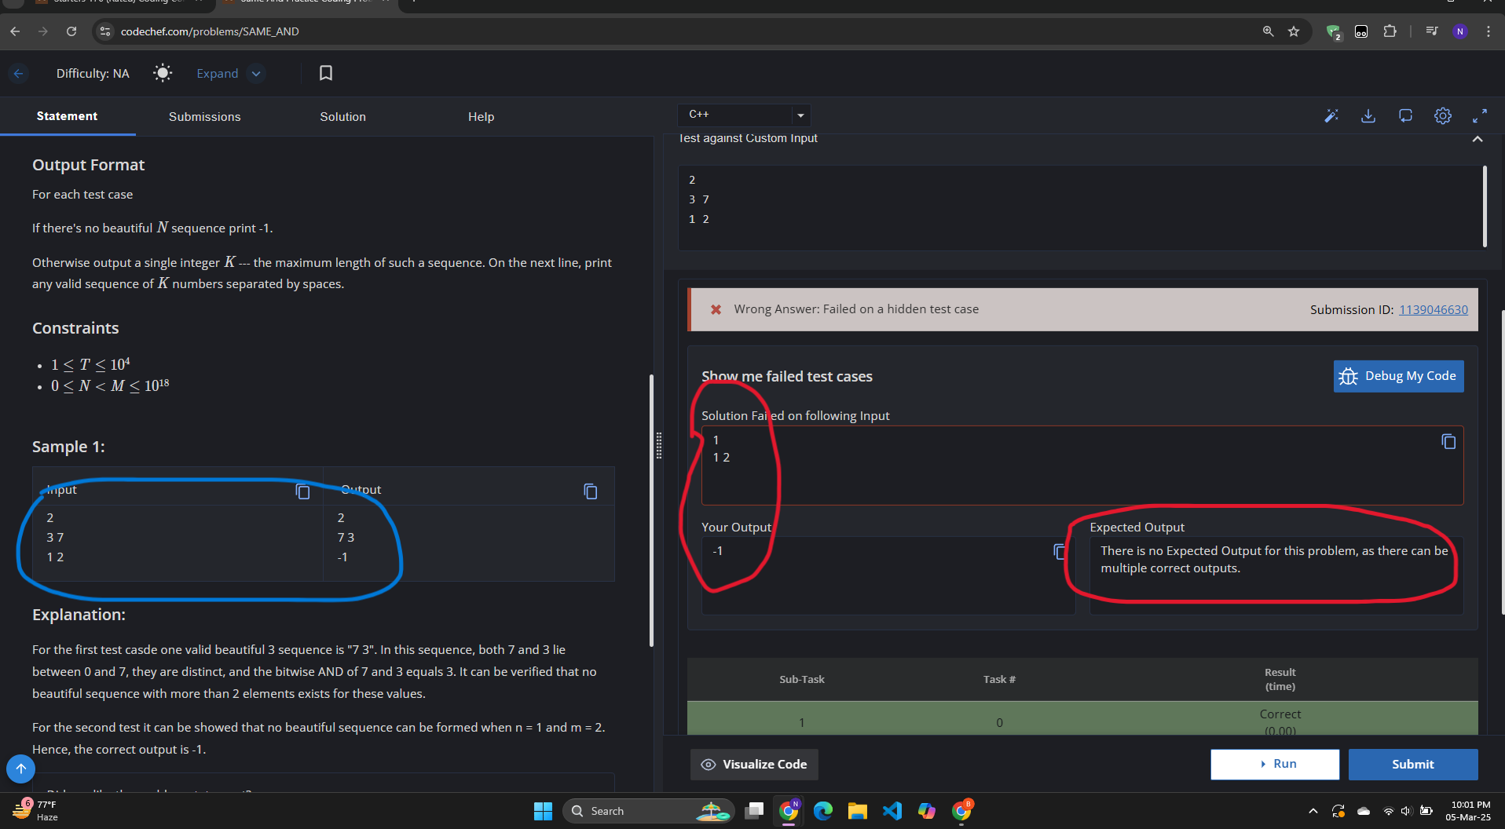This screenshot has width=1505, height=829.
Task: Click the magic wand AI icon
Action: pos(1331,116)
